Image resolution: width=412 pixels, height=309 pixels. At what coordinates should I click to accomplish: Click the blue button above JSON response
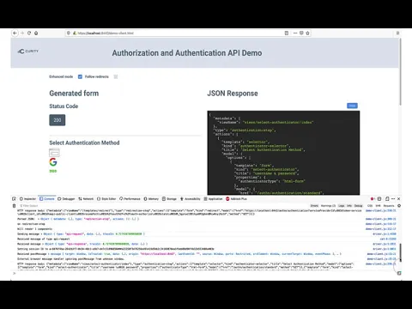point(352,106)
